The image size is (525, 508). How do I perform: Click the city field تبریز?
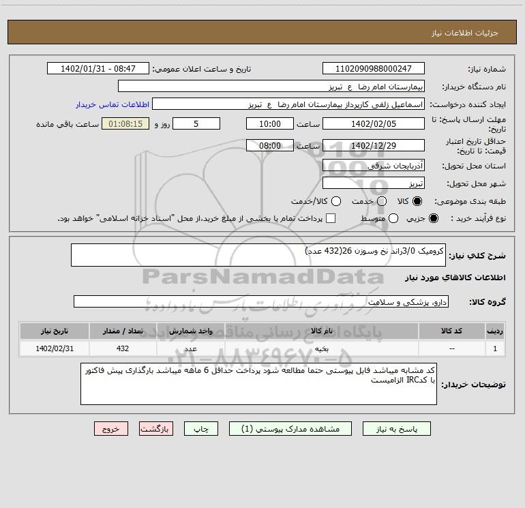[x=374, y=183]
